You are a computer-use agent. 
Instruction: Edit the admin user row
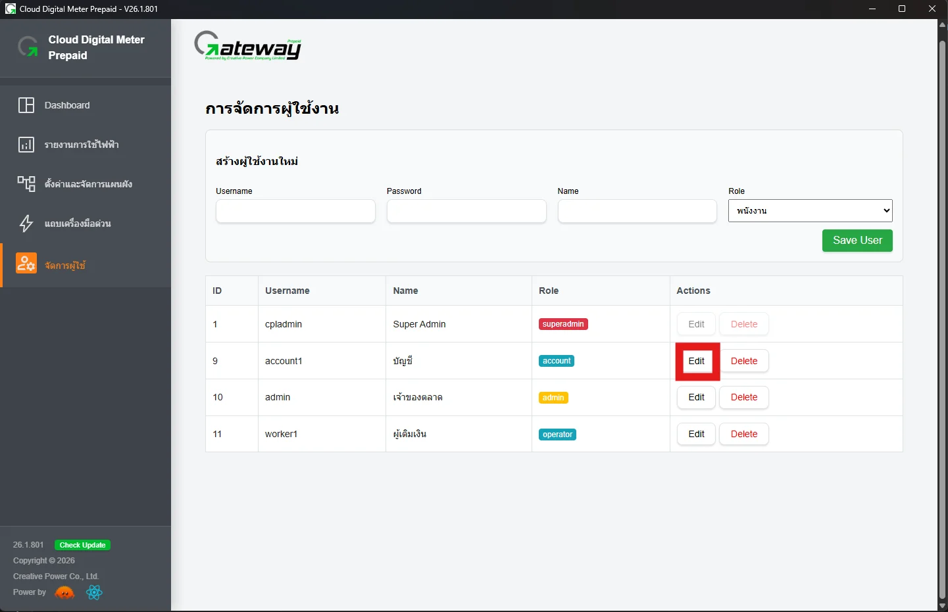[697, 397]
